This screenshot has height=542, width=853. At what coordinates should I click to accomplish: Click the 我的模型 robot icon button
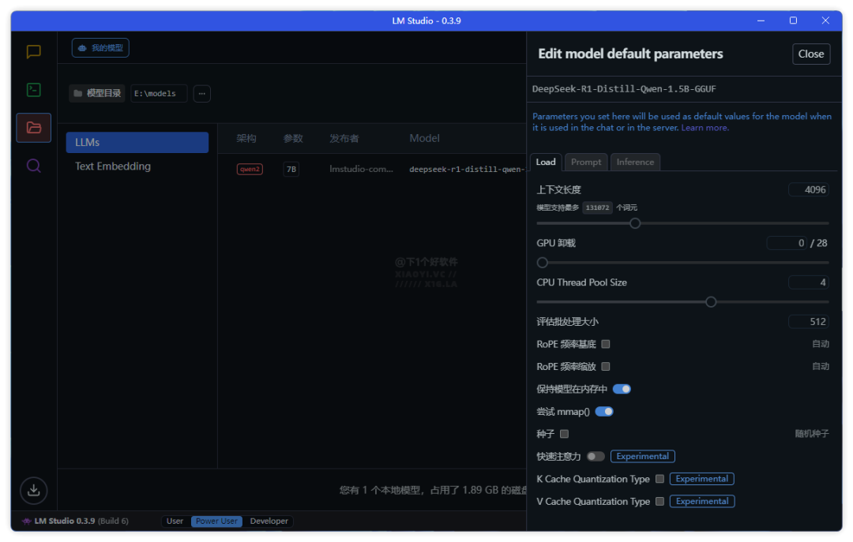(100, 48)
